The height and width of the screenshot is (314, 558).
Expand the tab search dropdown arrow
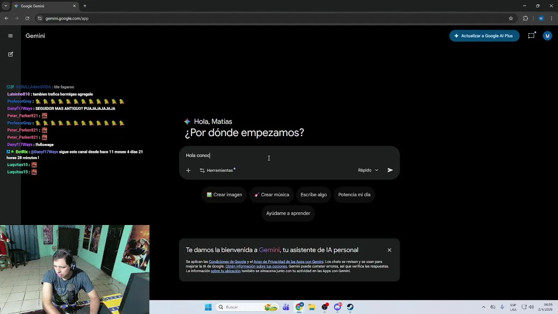(6, 6)
